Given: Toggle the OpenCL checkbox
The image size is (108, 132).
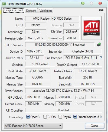Looking at the screenshot, I should pyautogui.click(x=28, y=117).
